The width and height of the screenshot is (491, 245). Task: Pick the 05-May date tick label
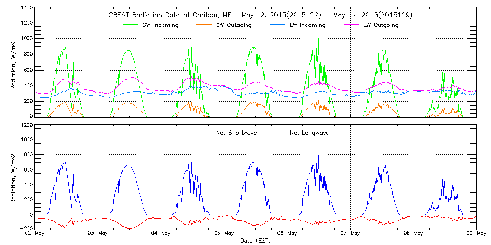coord(224,233)
